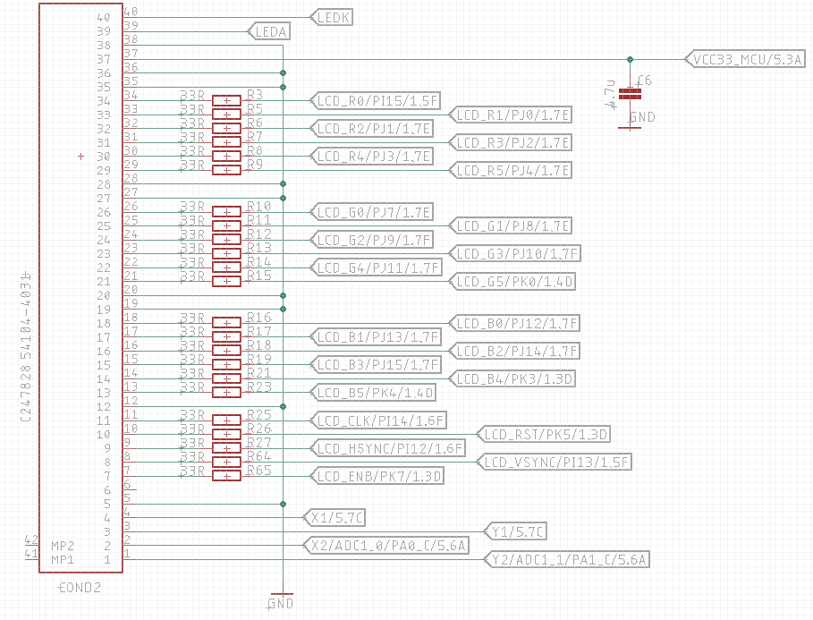This screenshot has width=813, height=620.
Task: Select resistor R13 symbol
Action: 226,254
